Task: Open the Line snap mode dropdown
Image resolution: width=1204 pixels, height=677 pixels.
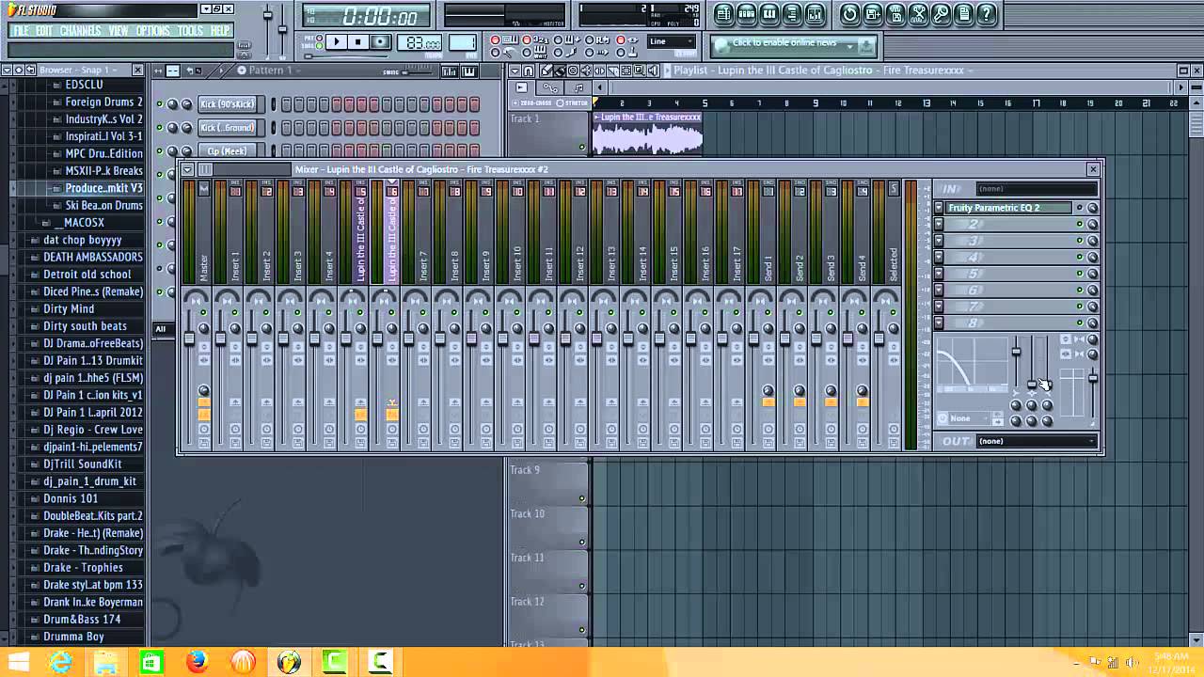Action: tap(672, 41)
